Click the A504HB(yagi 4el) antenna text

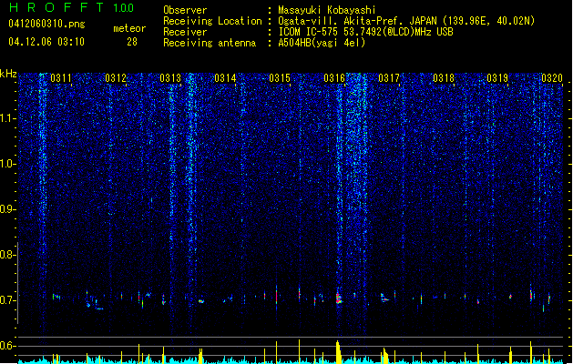322,43
